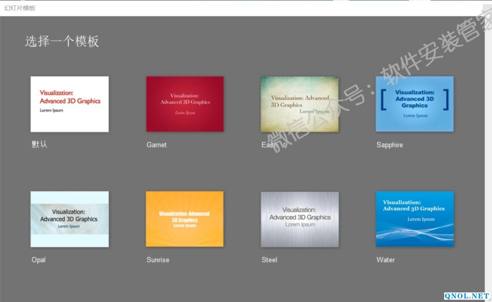Click the Sapphire name label
Screen dimensions: 492x302
389,145
